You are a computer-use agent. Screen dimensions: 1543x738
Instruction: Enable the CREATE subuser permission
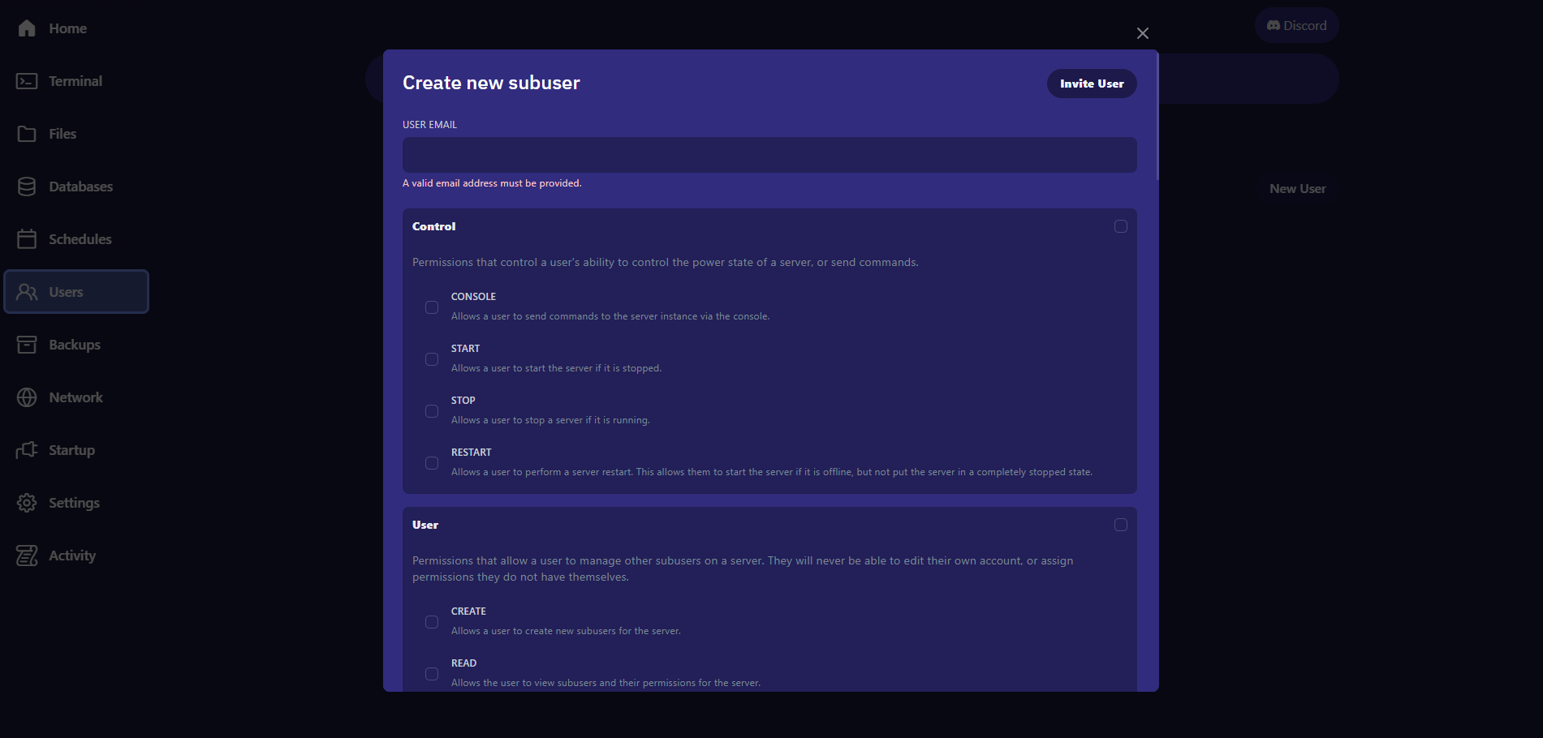click(x=432, y=622)
